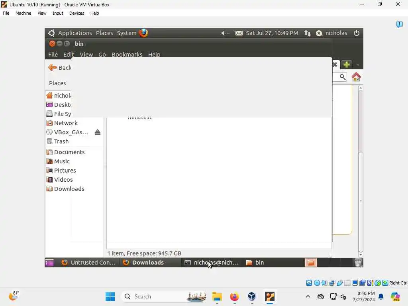Select VBox_GAs disc in the Places sidebar
The height and width of the screenshot is (306, 408).
[67, 132]
